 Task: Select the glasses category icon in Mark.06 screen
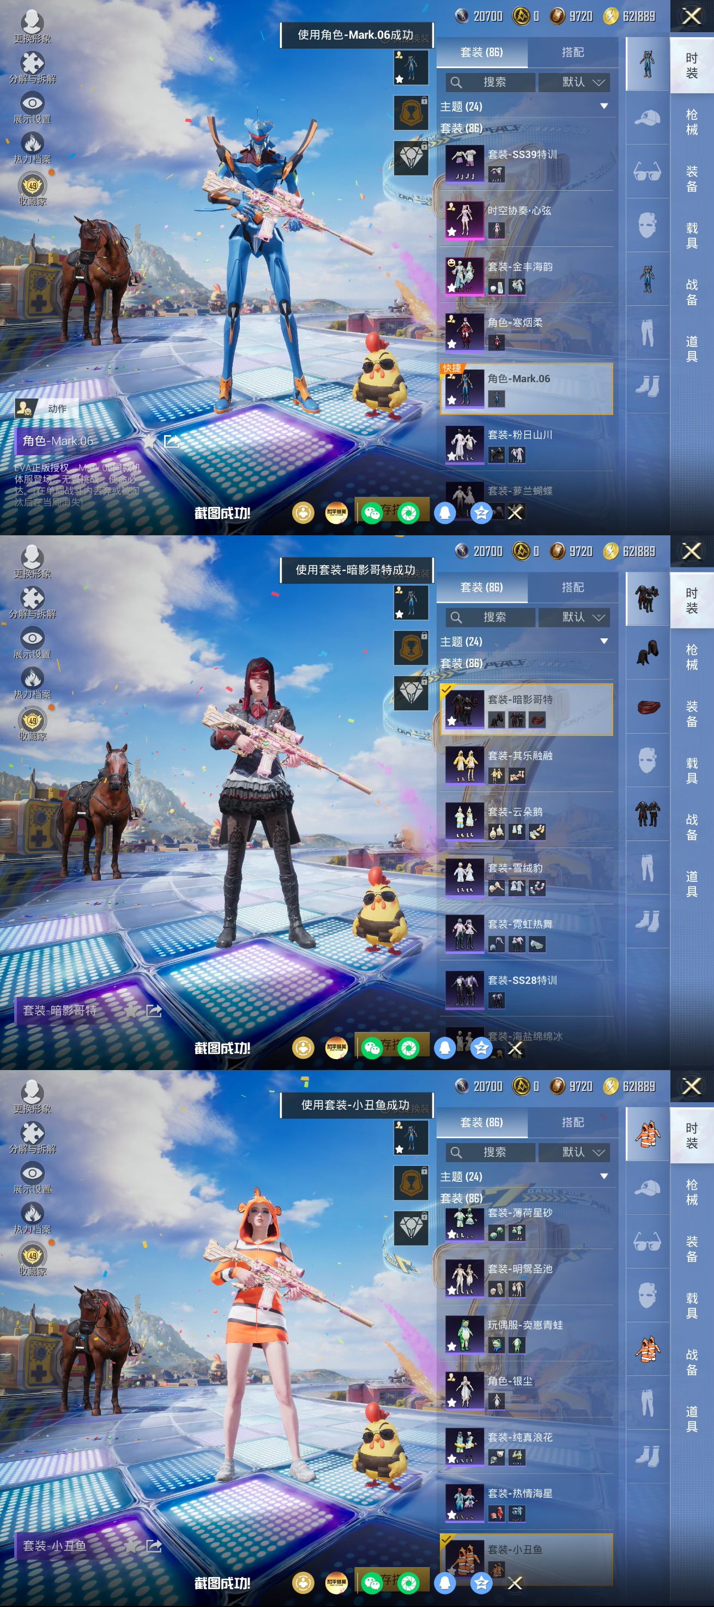648,172
